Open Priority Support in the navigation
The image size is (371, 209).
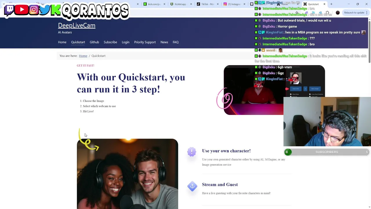point(145,42)
